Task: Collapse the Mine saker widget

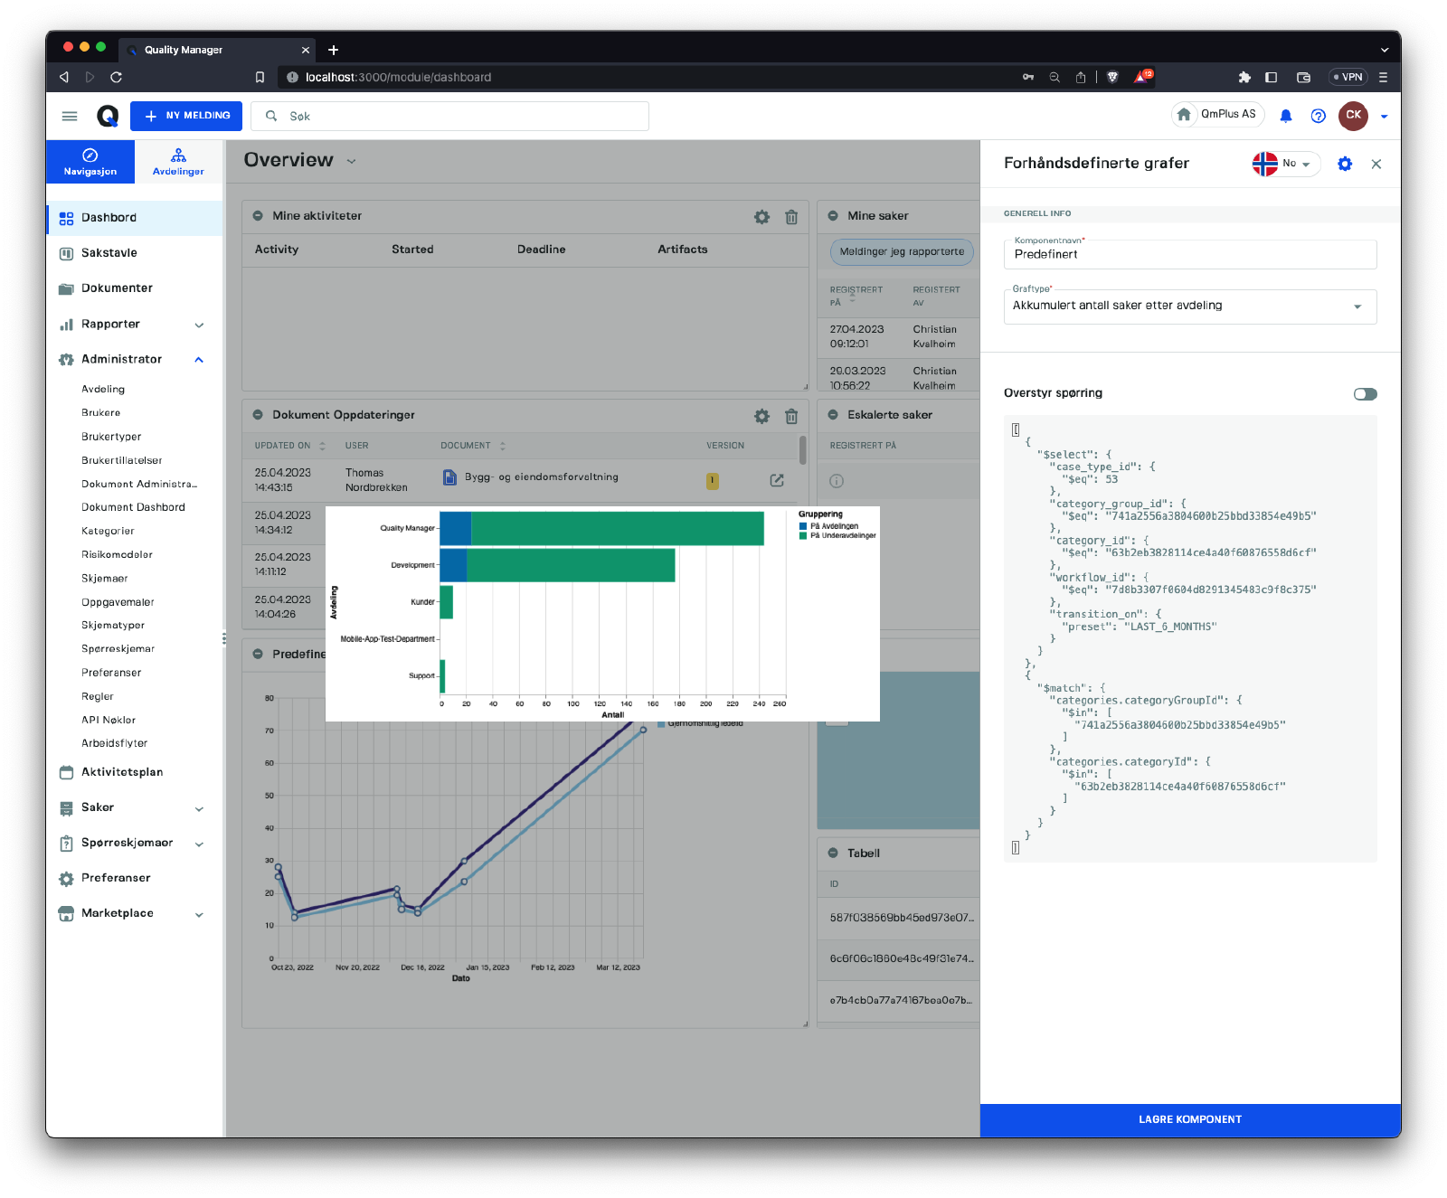Action: pos(833,216)
